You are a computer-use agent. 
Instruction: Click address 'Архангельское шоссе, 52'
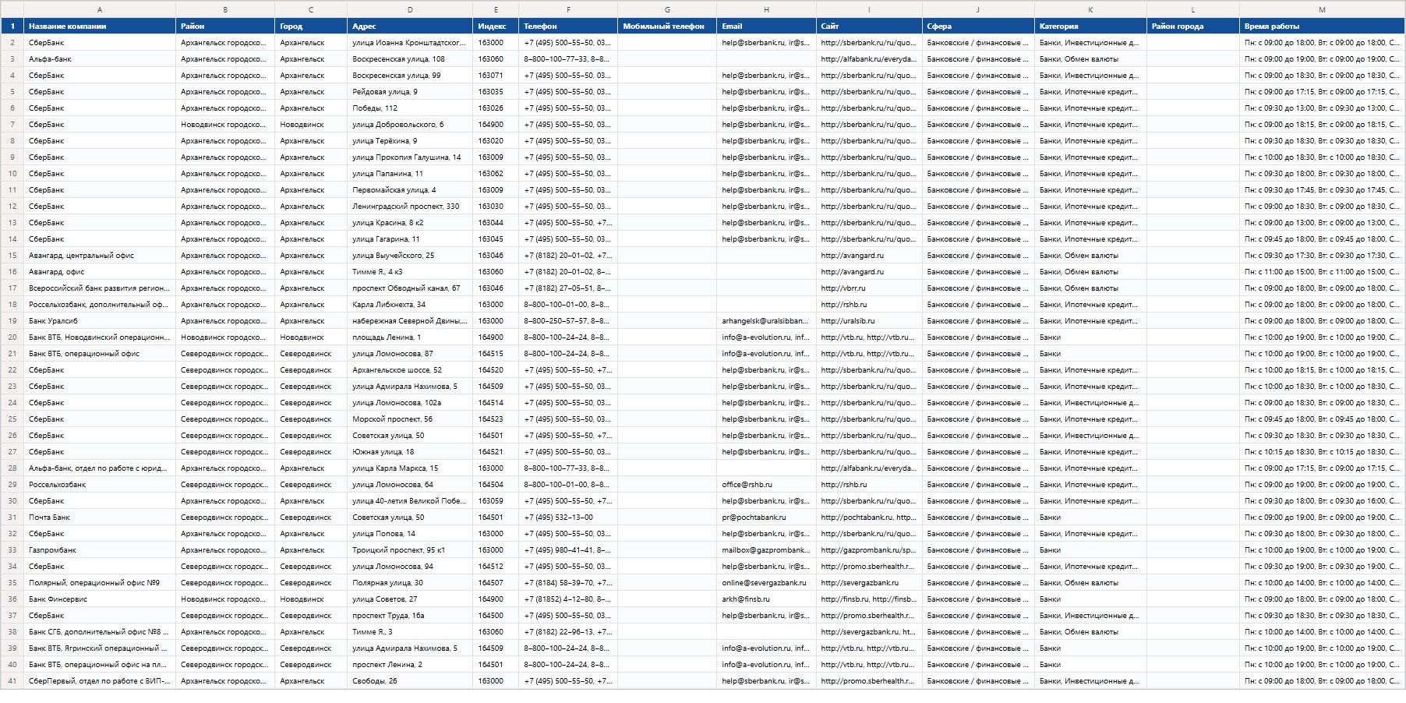pos(410,370)
